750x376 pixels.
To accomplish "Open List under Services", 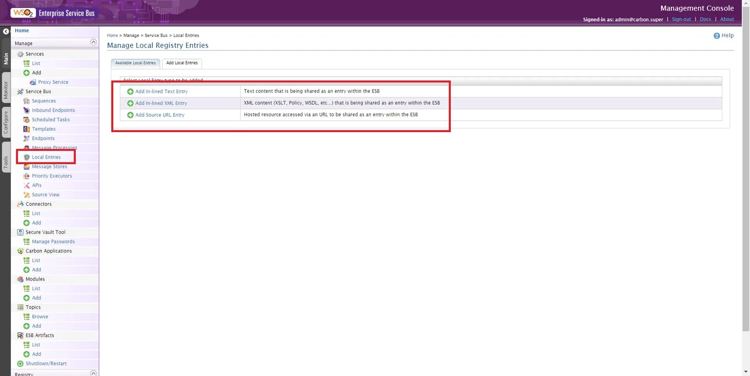I will pos(36,63).
